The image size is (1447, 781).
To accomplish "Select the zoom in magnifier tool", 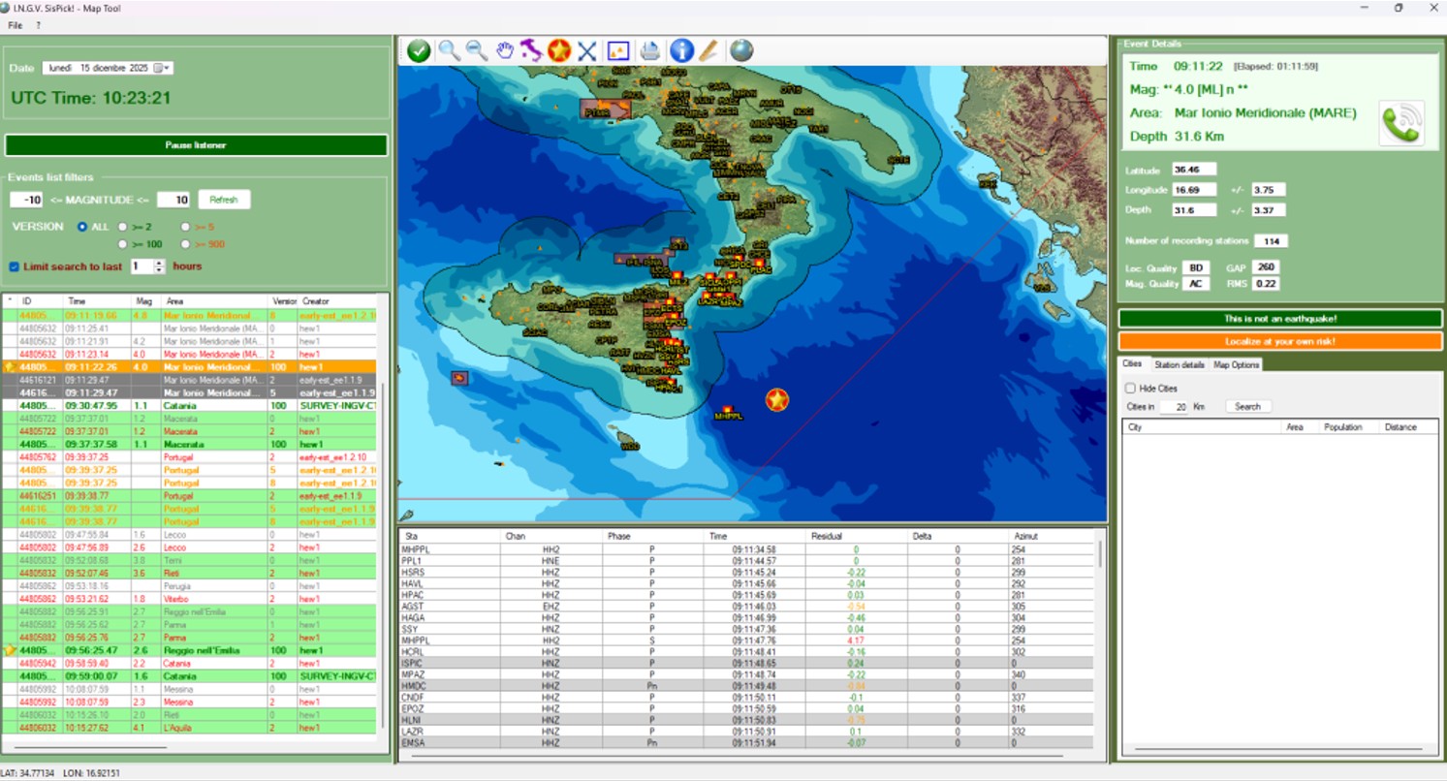I will point(449,51).
